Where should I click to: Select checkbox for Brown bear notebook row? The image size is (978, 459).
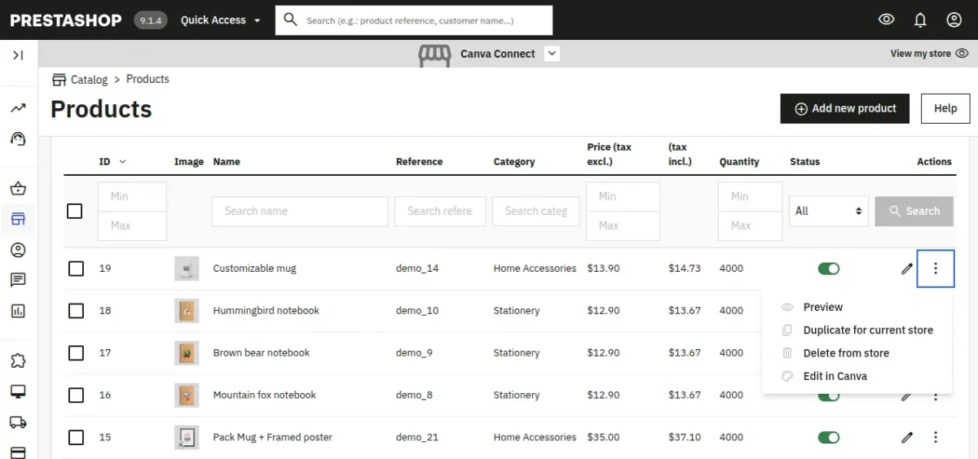(76, 353)
